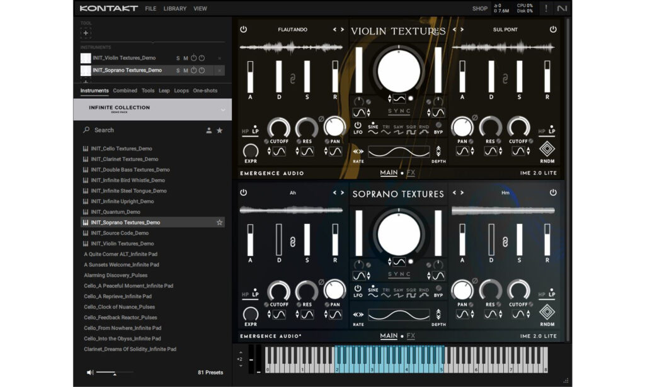Adjust the preset preview volume slider
The image size is (645, 387).
[115, 373]
